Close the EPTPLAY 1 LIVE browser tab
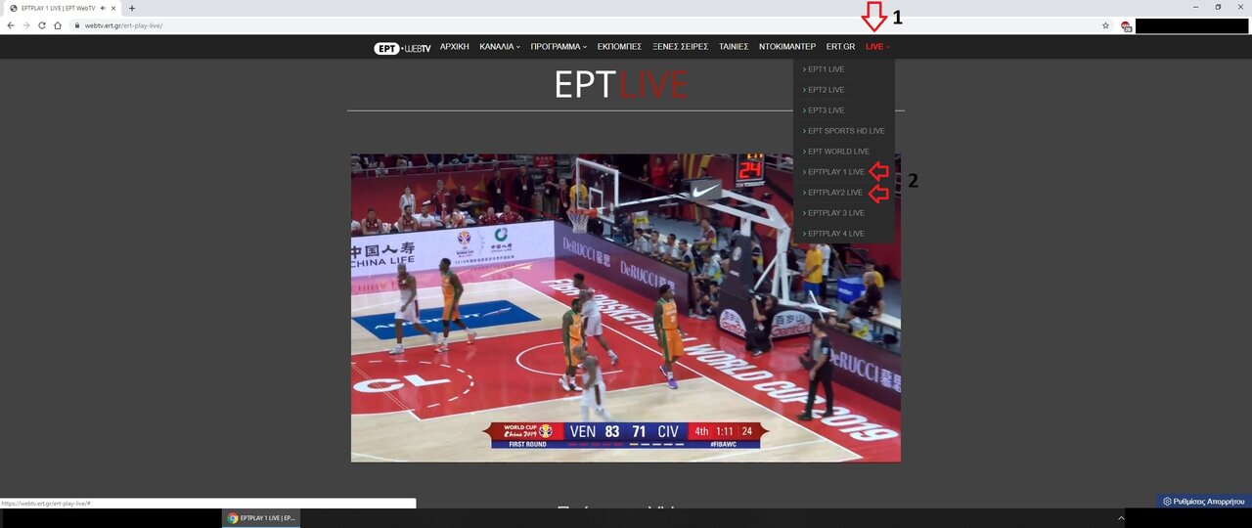This screenshot has width=1252, height=528. pos(114,8)
